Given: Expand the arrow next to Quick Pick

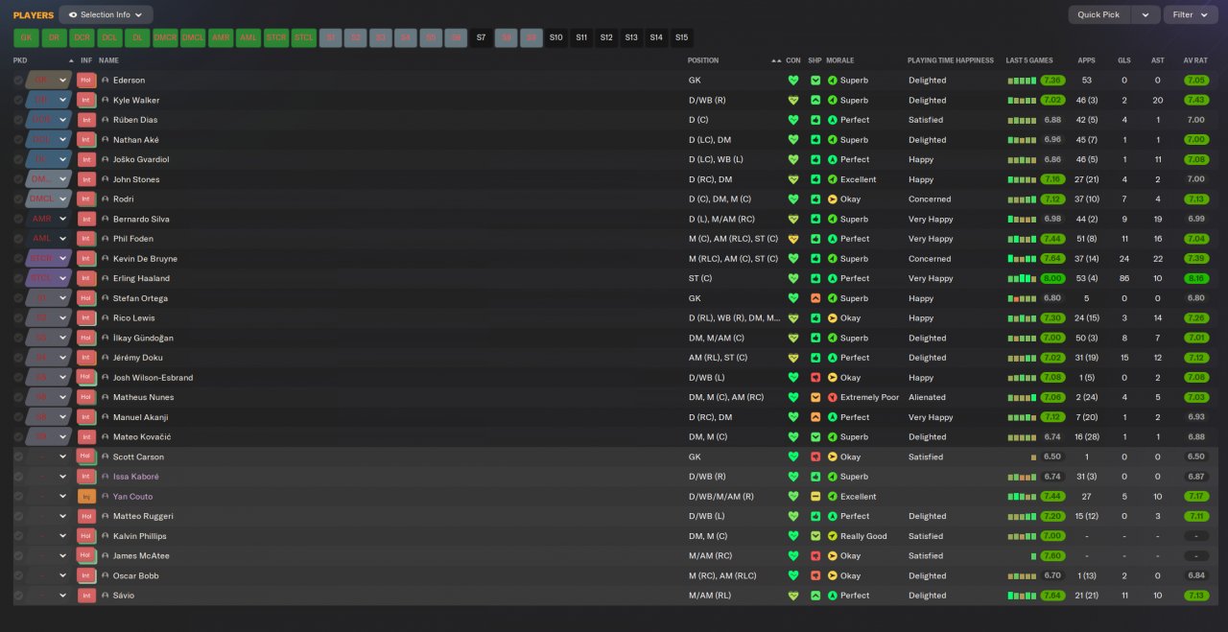Looking at the screenshot, I should (x=1145, y=14).
